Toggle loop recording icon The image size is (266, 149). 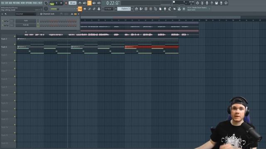coord(99,3)
